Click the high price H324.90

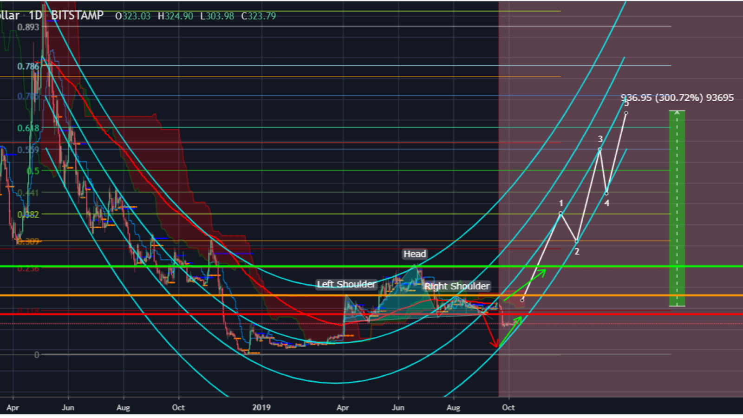click(x=176, y=16)
